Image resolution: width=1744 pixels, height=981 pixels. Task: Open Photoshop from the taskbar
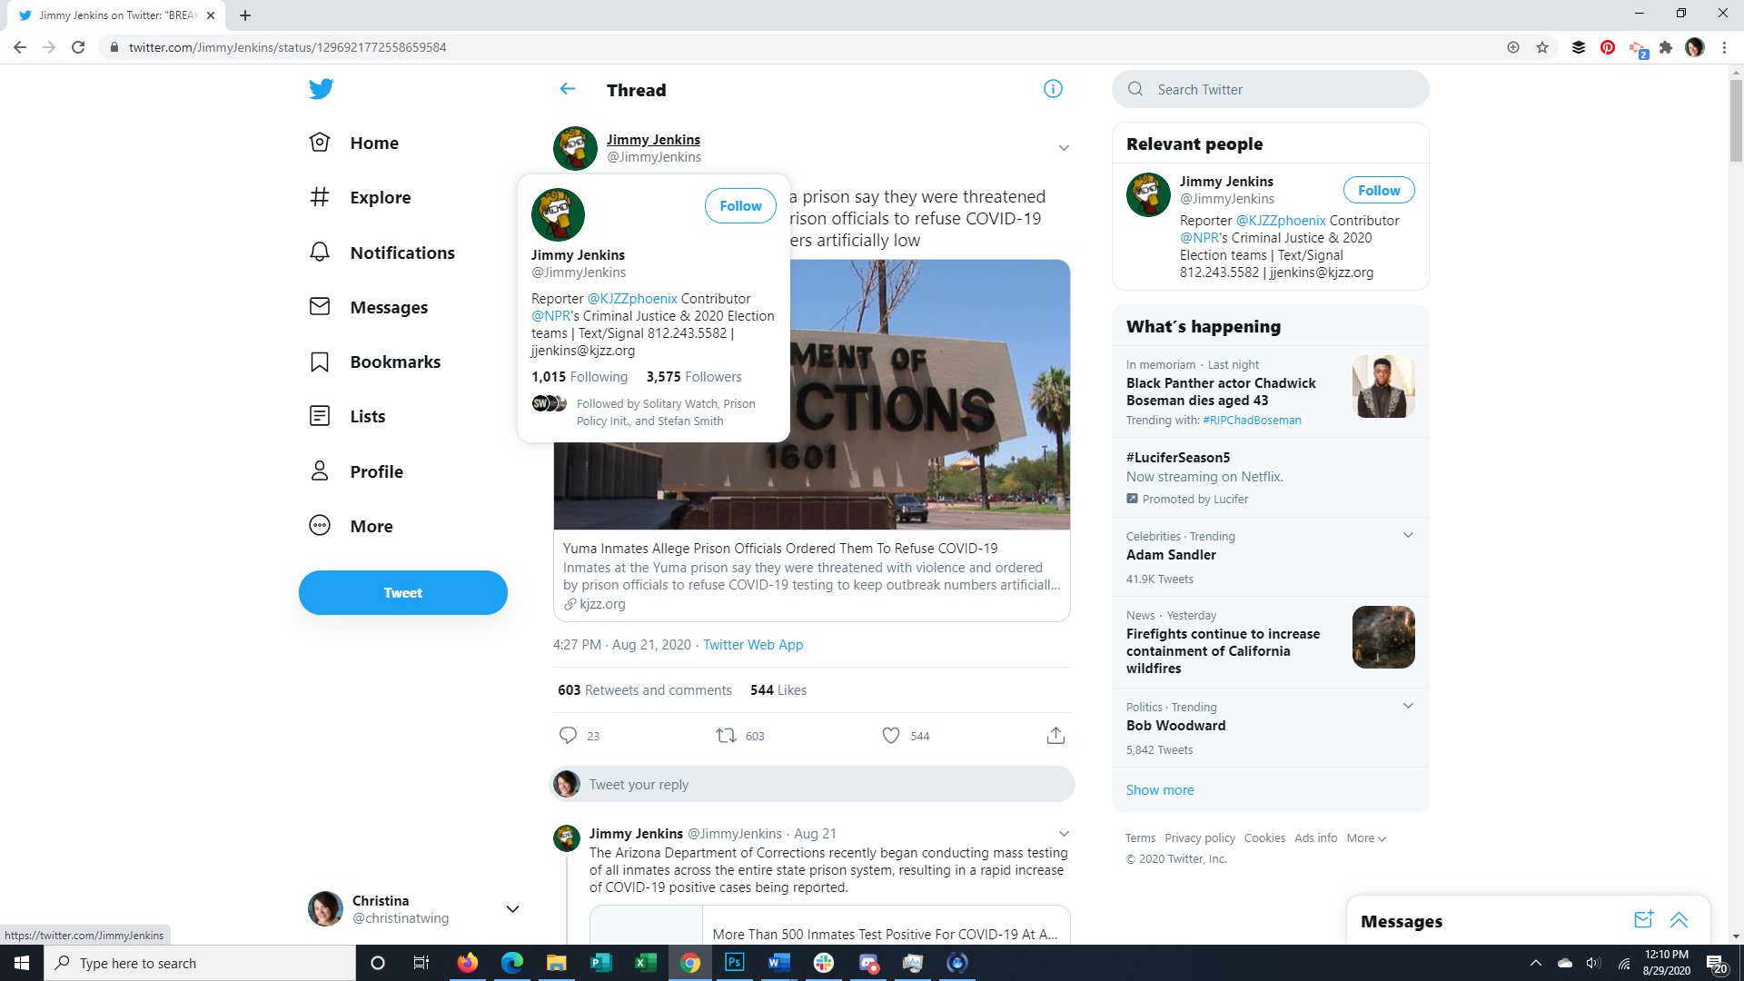click(x=734, y=963)
